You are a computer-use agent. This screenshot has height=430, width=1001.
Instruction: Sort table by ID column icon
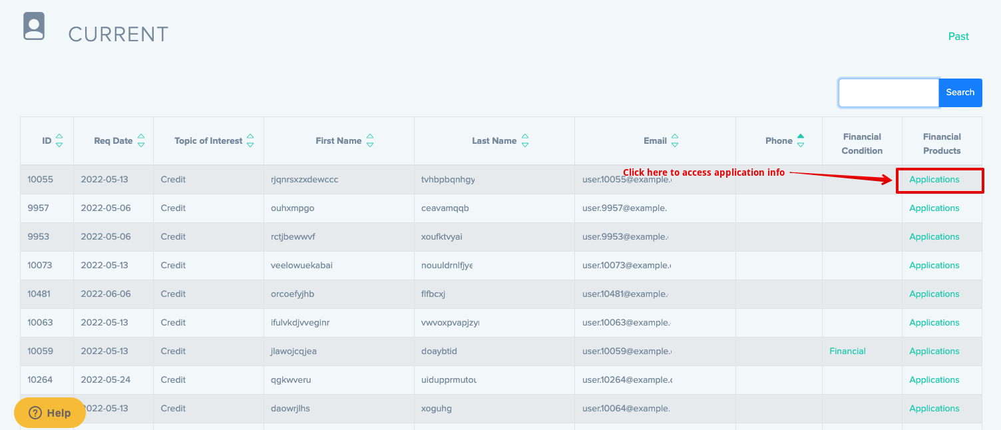tap(59, 140)
